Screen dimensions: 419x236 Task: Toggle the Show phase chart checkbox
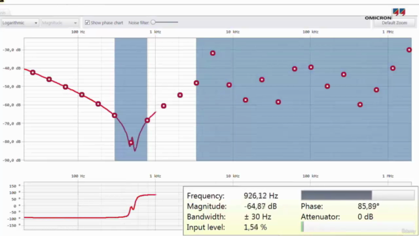point(87,23)
